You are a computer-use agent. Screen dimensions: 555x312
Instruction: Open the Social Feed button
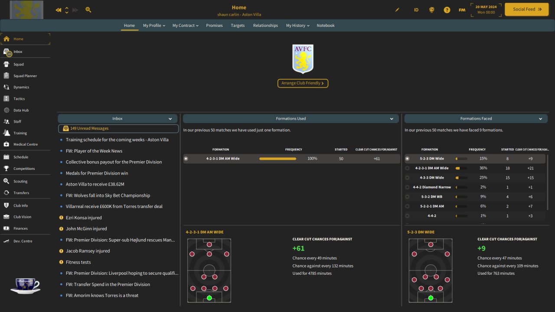(527, 9)
